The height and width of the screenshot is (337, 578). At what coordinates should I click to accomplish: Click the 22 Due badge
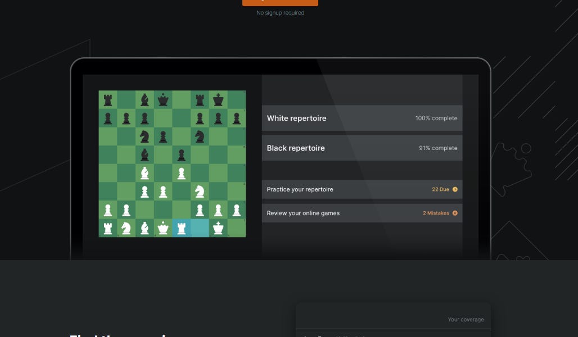pyautogui.click(x=440, y=189)
